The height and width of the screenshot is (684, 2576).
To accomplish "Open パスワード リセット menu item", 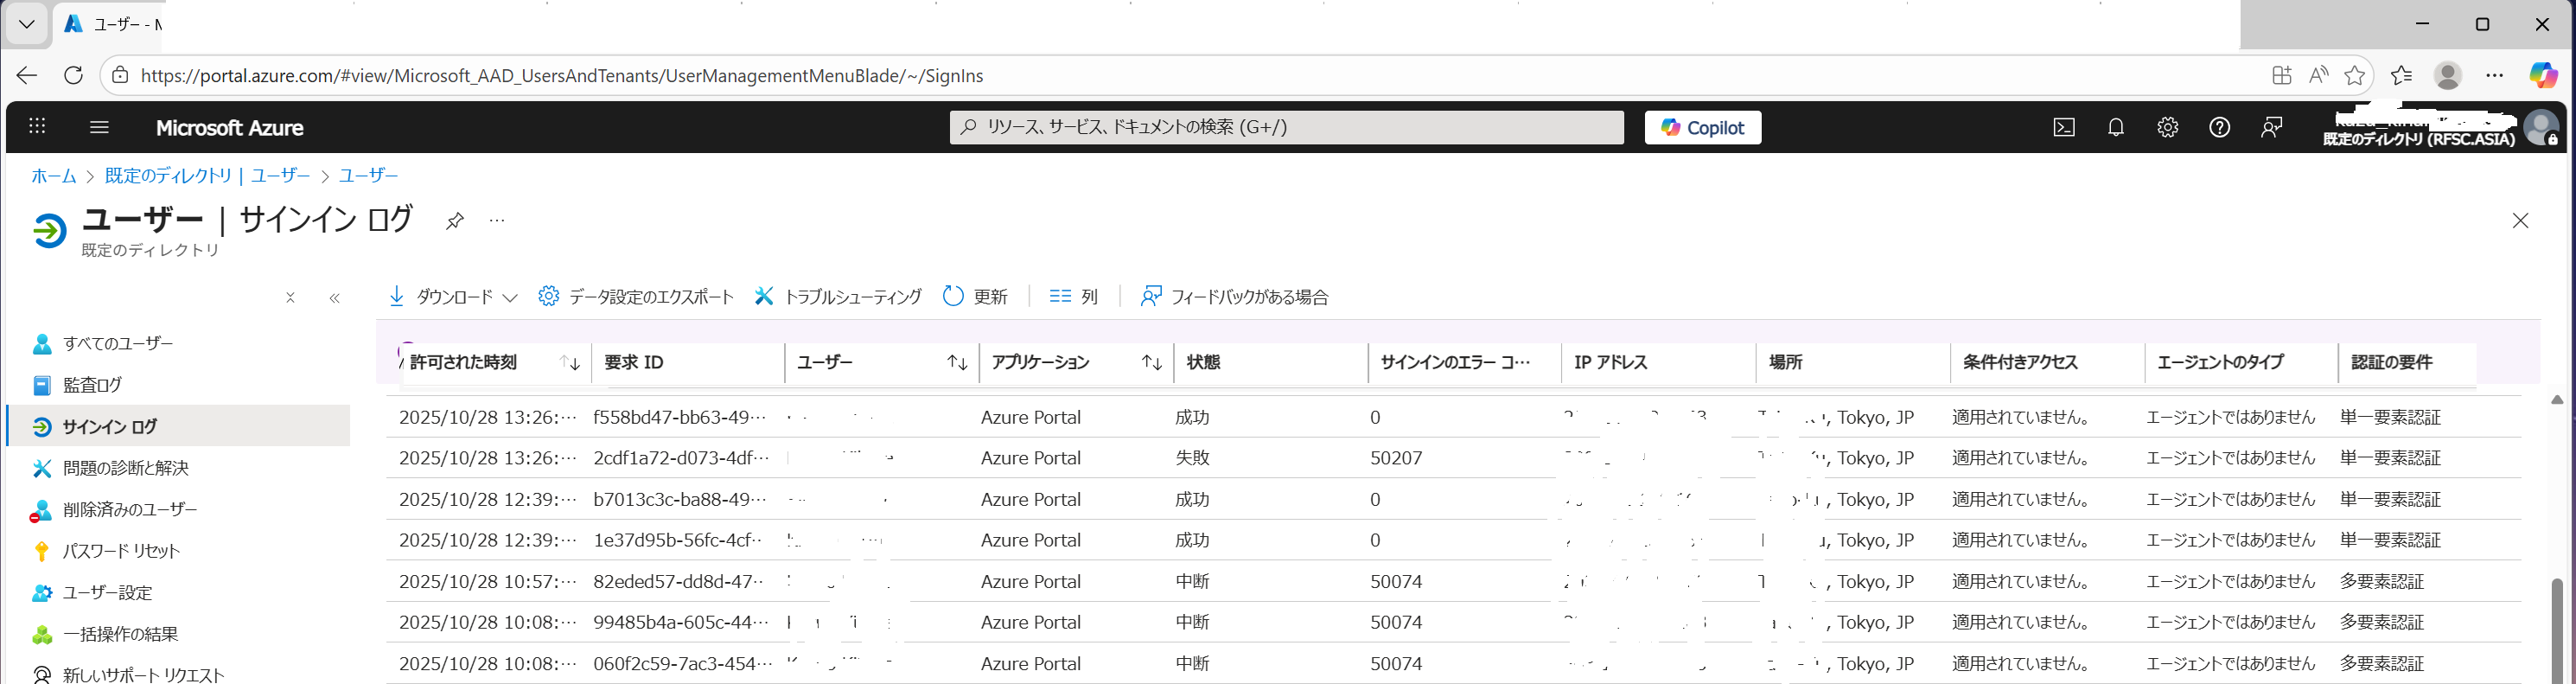I will (x=121, y=551).
